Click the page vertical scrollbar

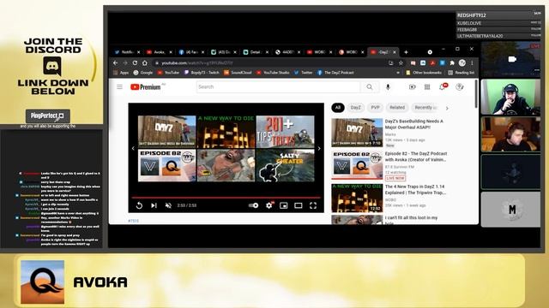pyautogui.click(x=476, y=93)
